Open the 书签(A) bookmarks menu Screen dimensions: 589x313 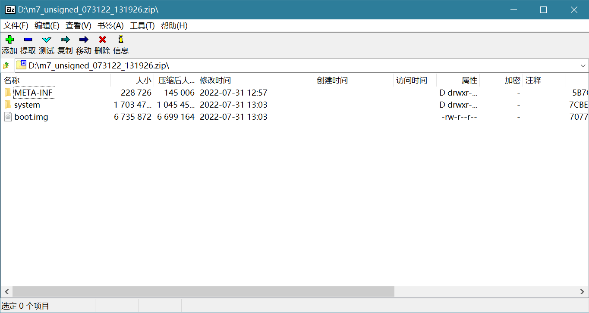(x=110, y=26)
